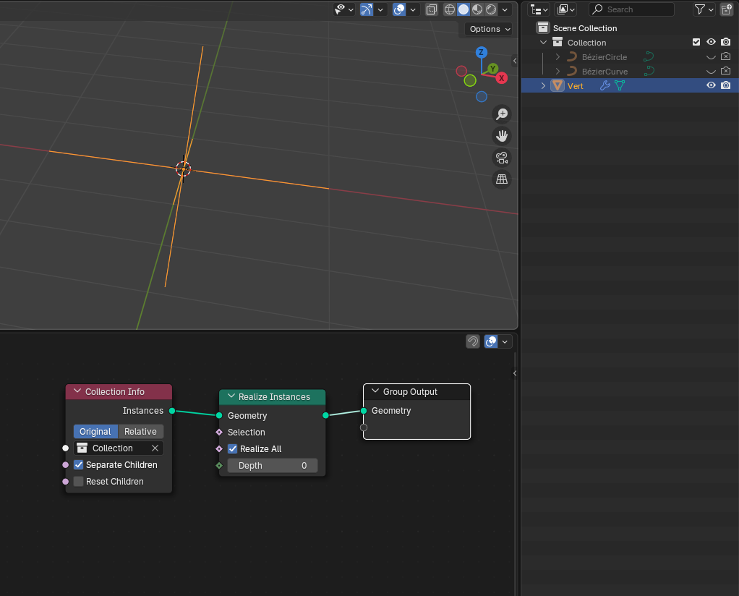Click the Vert mesh data triangle icon

click(620, 85)
